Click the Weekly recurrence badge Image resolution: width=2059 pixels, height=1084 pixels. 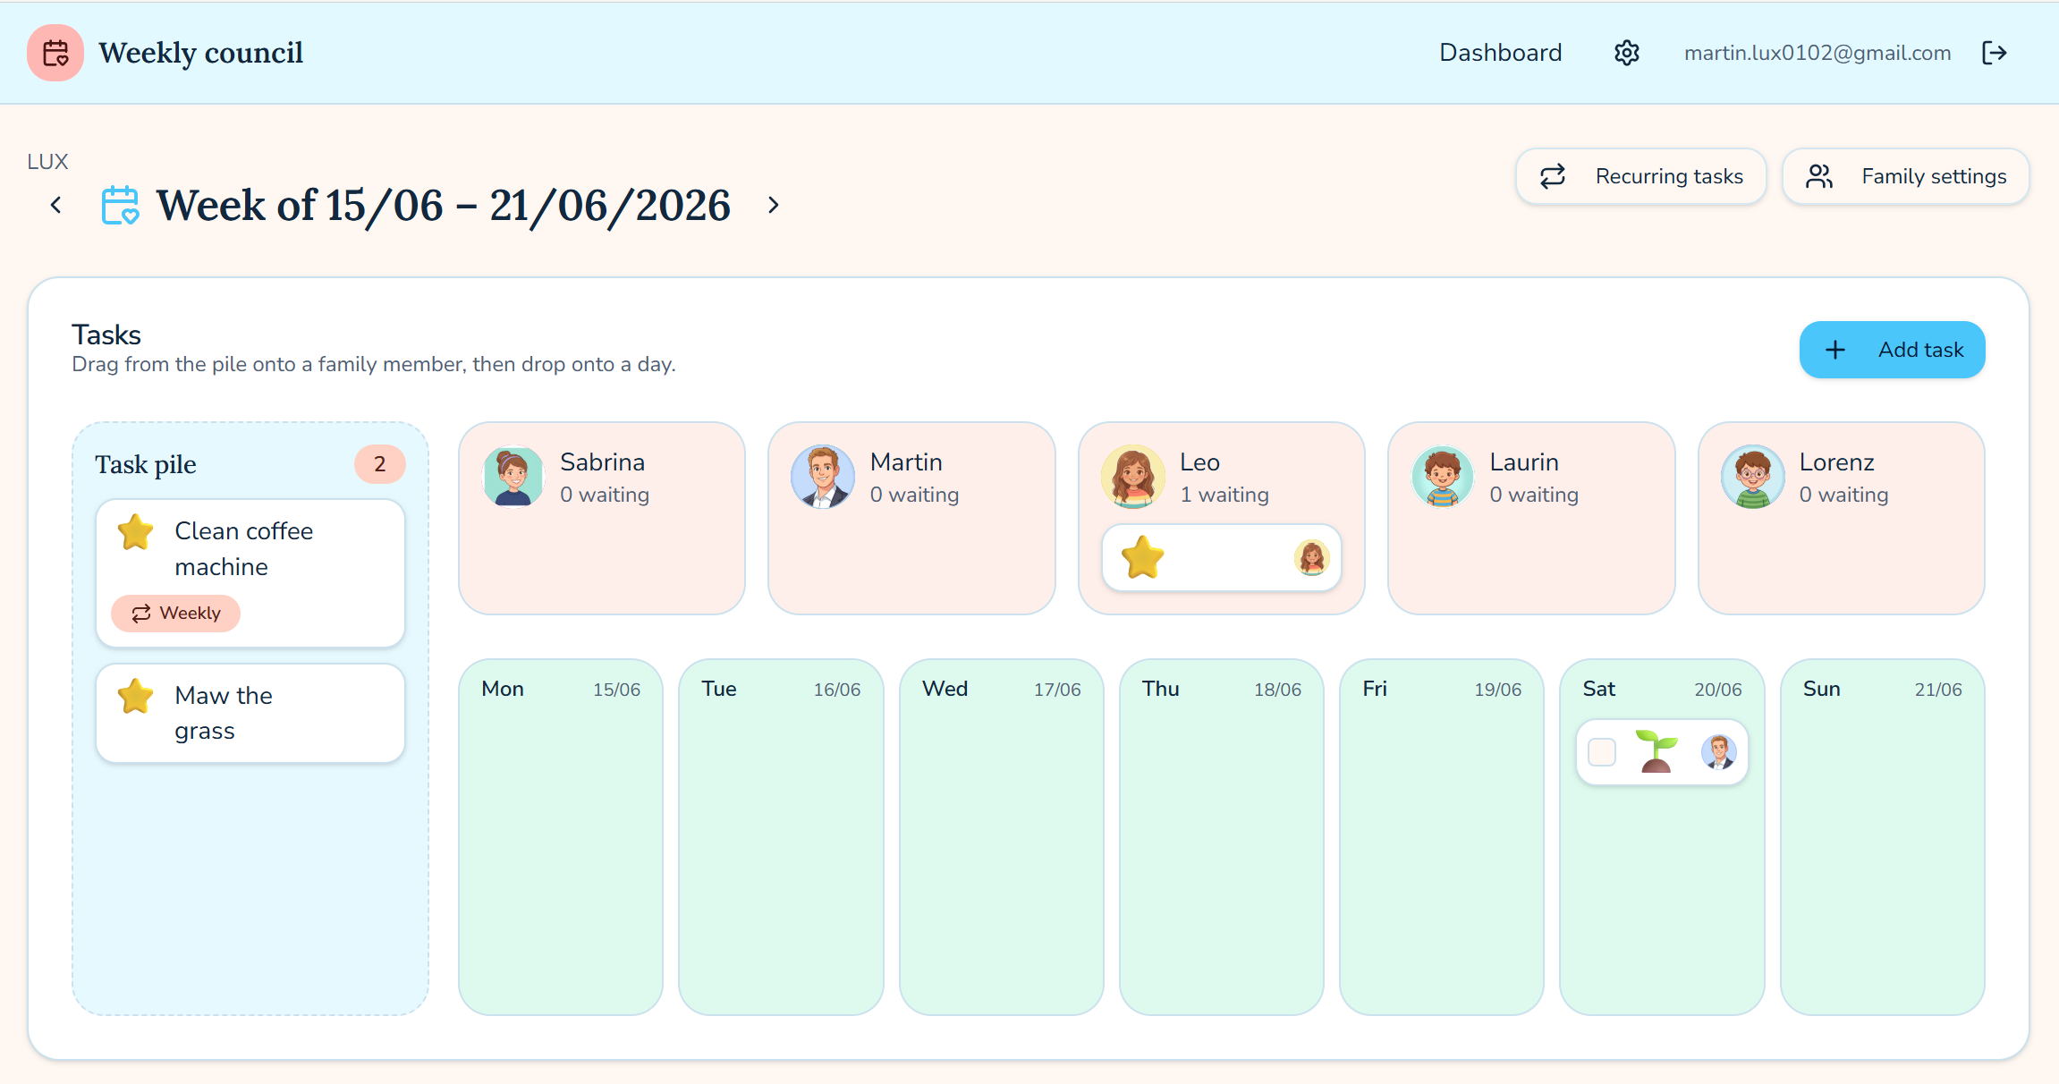point(175,614)
